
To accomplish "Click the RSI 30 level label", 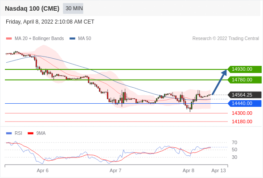I will pos(234,157).
